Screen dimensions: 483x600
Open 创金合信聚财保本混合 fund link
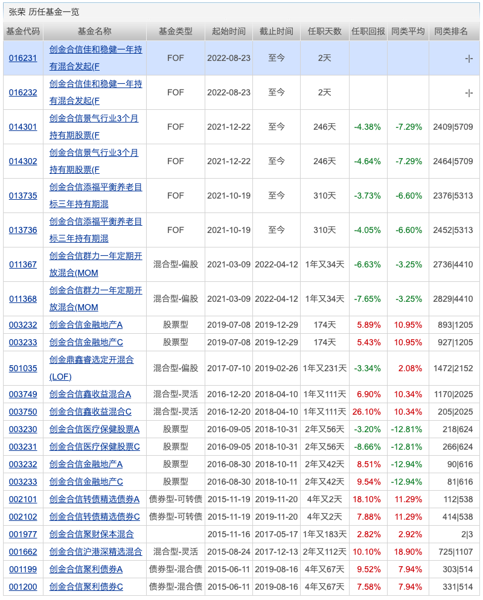(x=92, y=534)
